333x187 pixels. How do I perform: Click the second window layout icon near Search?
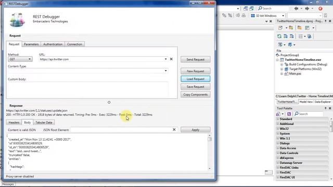pyautogui.click(x=252, y=8)
